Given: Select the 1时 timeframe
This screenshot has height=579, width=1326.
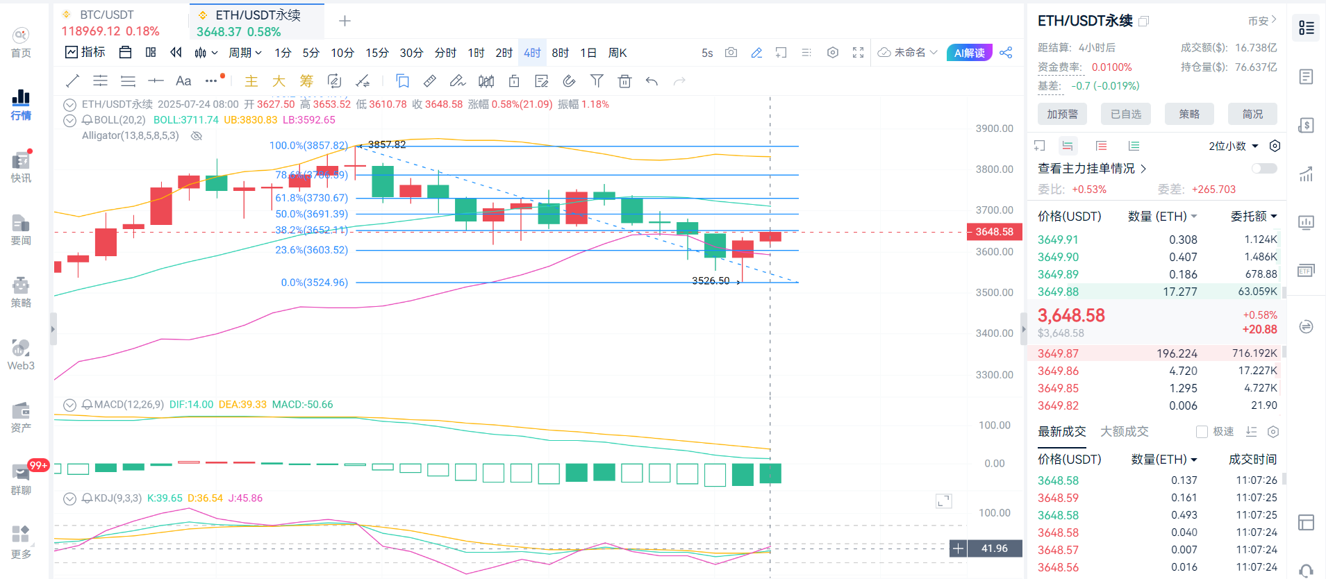Looking at the screenshot, I should pyautogui.click(x=476, y=53).
